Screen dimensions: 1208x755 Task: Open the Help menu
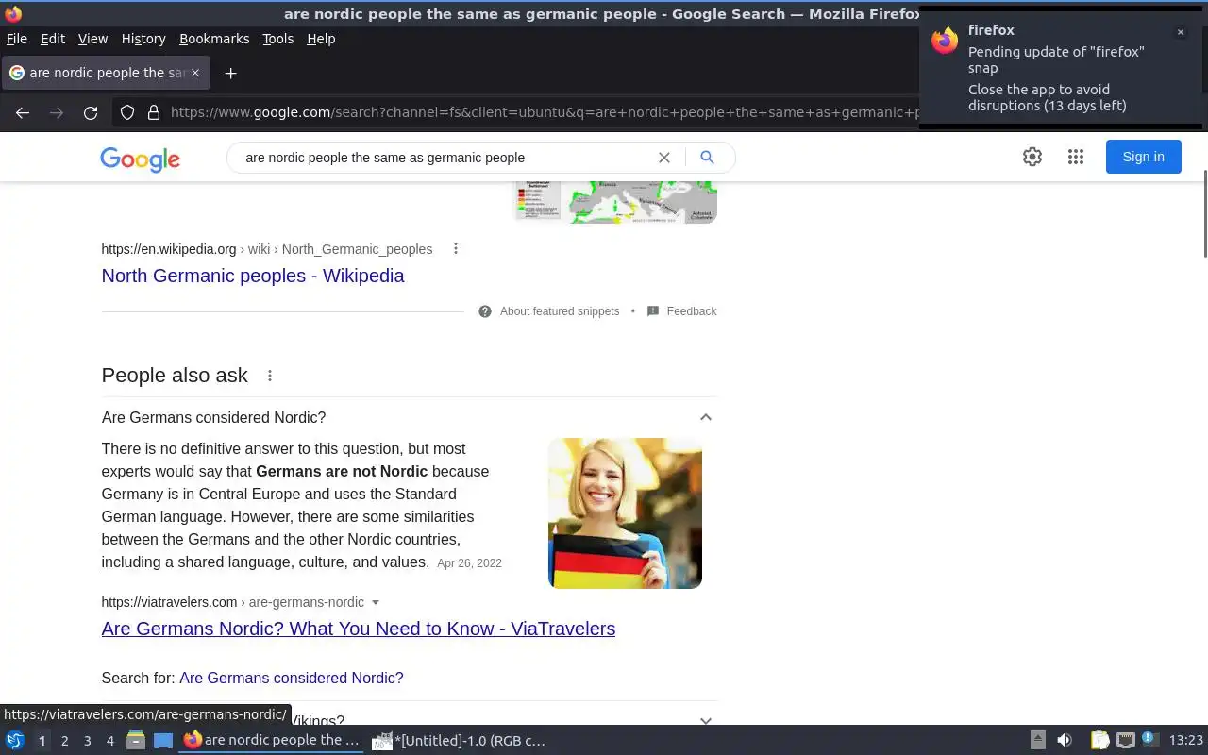click(x=321, y=39)
